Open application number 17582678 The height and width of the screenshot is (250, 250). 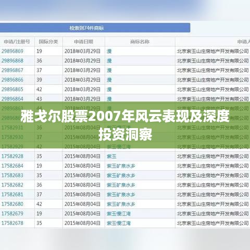[12, 223]
